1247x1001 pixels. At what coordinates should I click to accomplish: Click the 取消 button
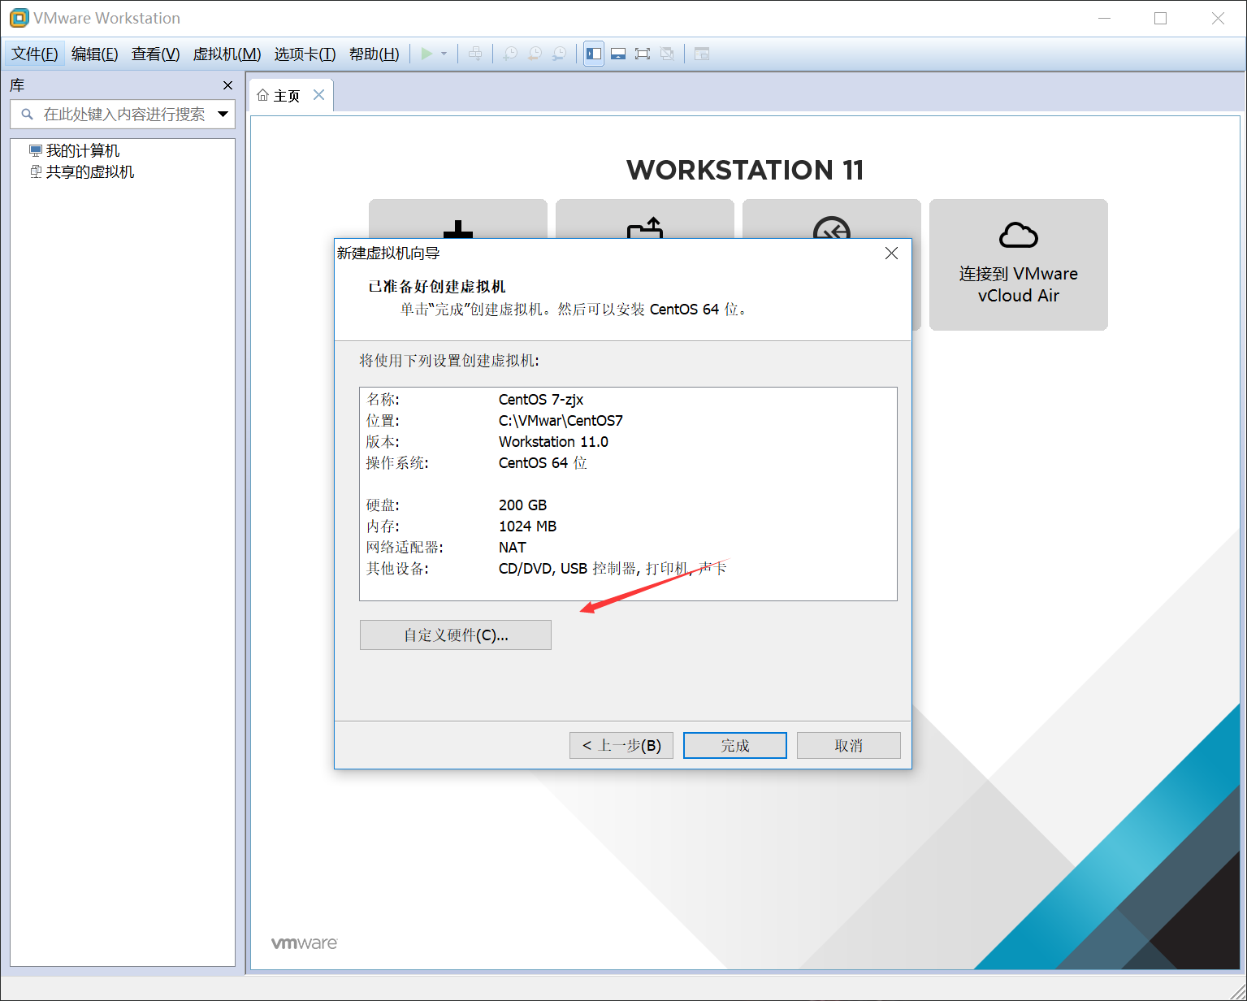tap(849, 746)
